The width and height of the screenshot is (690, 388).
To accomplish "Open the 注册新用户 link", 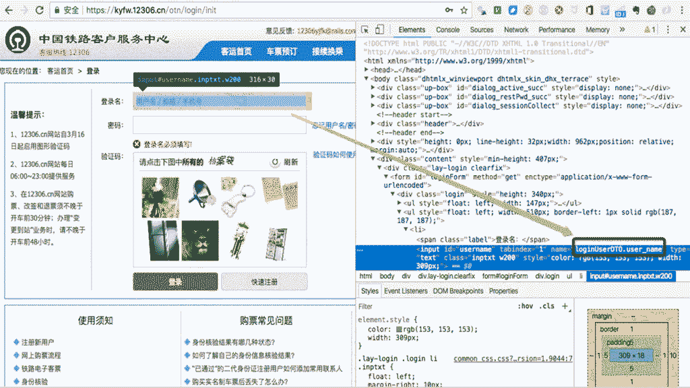I will pos(38,342).
